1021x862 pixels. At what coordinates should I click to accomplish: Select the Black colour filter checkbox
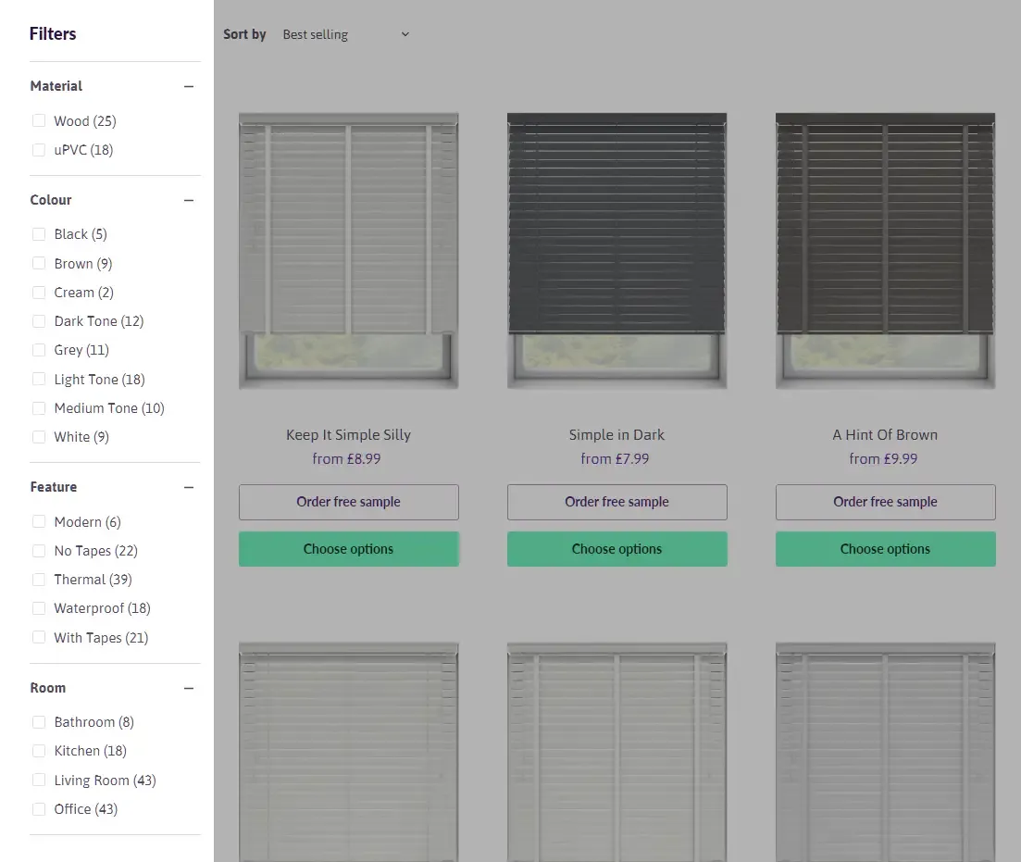(39, 234)
